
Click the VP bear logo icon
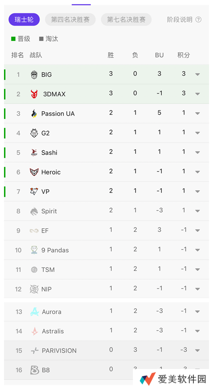34,191
